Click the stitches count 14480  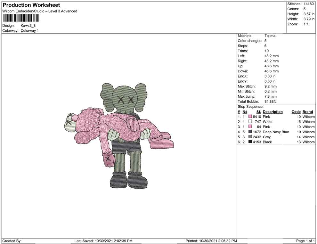click(x=308, y=4)
